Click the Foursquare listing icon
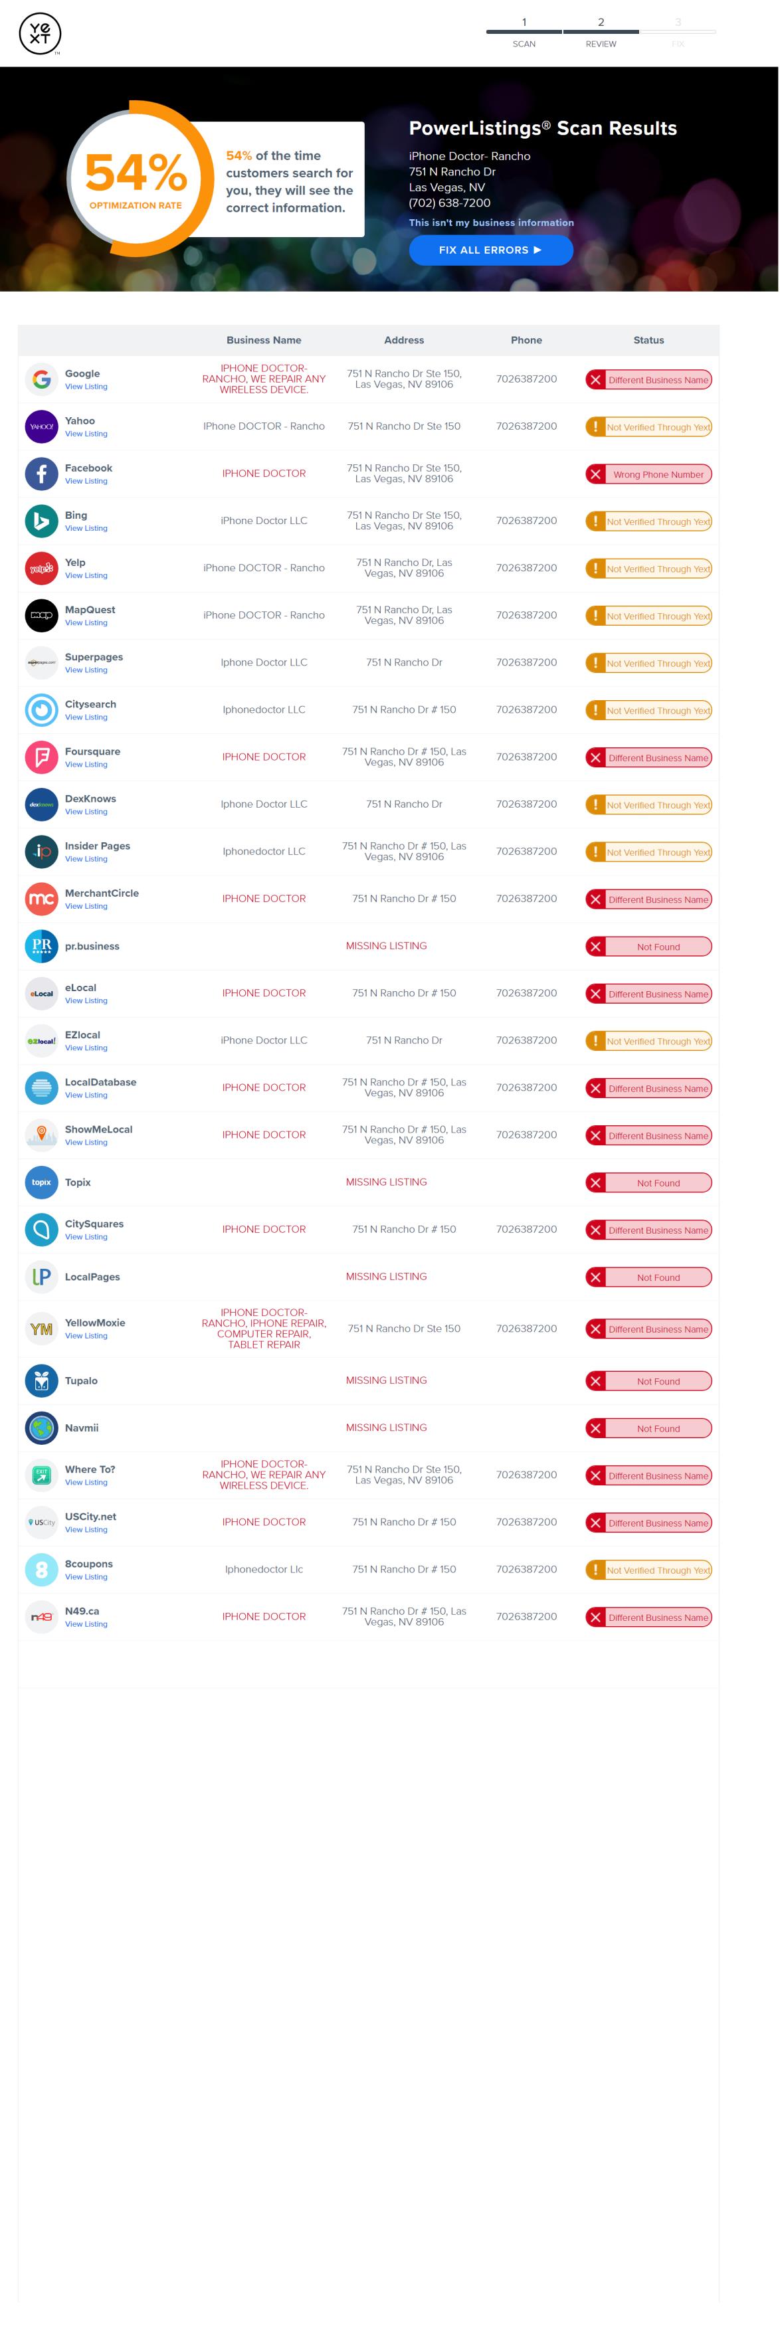780x2325 pixels. 42,757
